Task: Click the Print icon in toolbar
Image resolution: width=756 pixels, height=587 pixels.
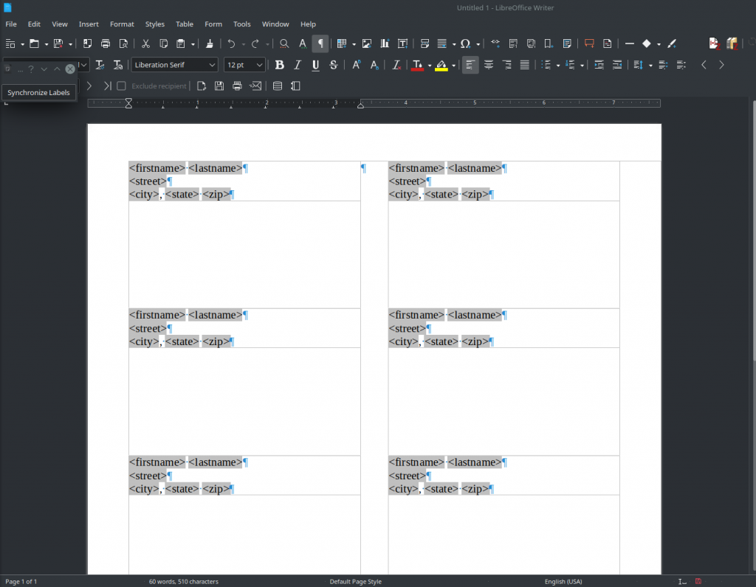Action: [x=106, y=44]
